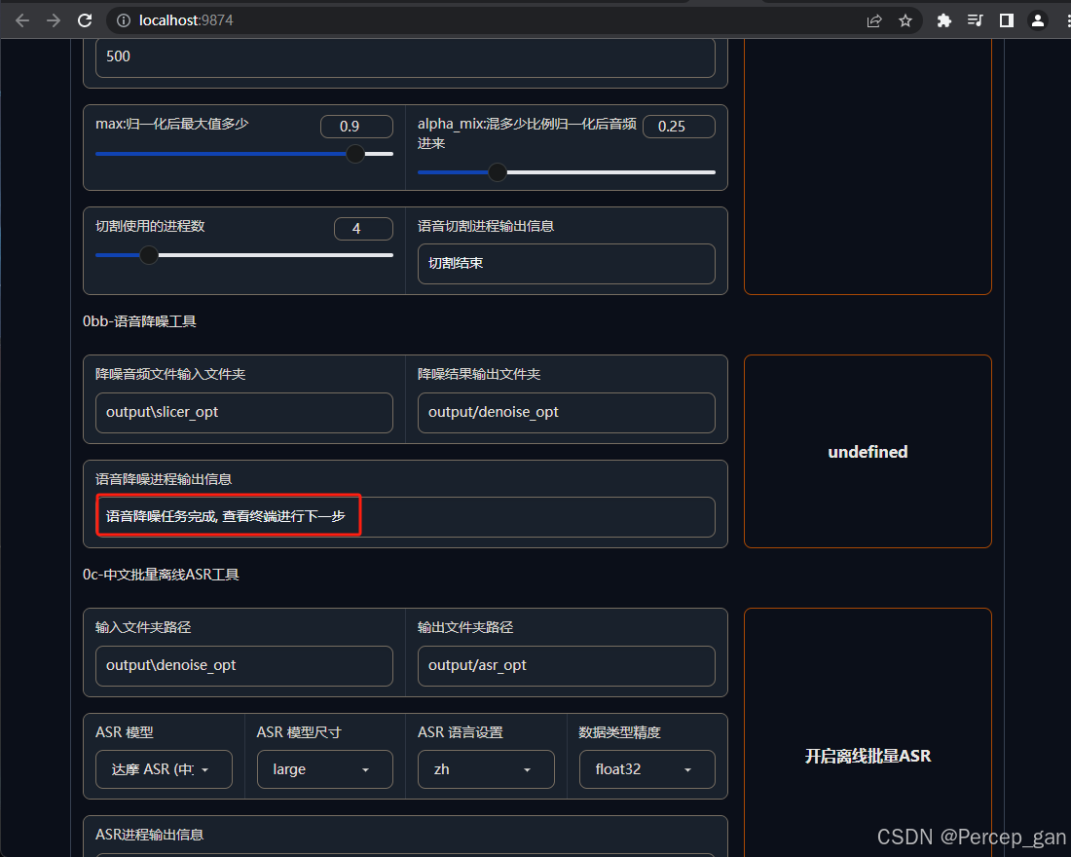
Task: Click the 0c-中文批量离线ASR工具 heading
Action: (161, 575)
